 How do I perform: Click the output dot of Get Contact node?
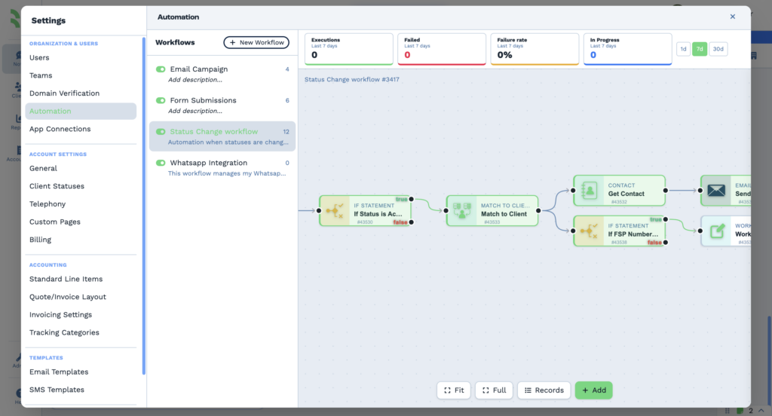coord(665,191)
